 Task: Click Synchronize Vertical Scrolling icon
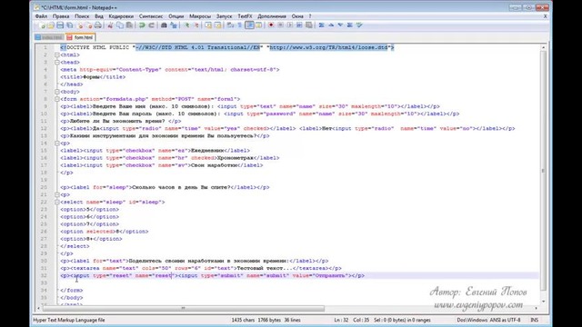tap(208, 25)
